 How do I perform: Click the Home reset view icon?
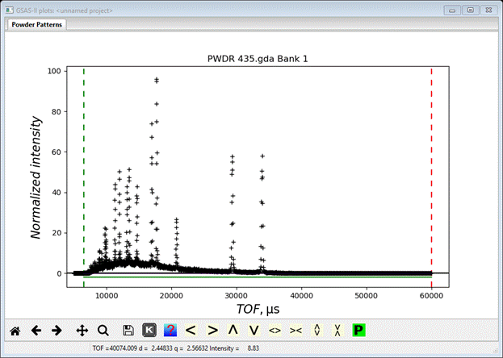point(15,330)
